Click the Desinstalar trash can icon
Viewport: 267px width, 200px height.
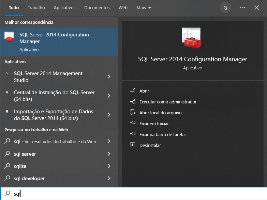tap(133, 145)
